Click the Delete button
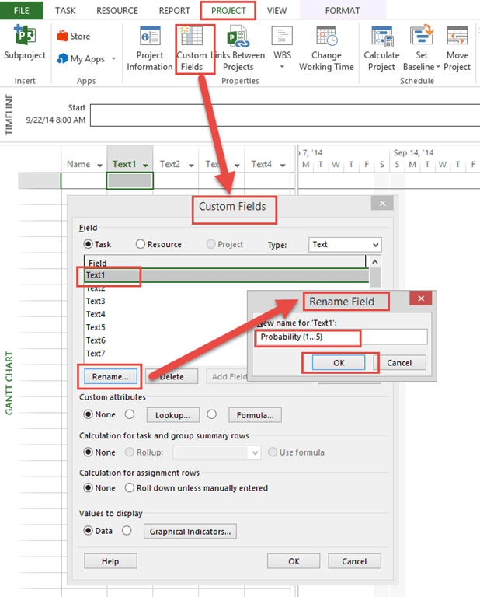Viewport: 480px width, 597px height. [x=172, y=376]
